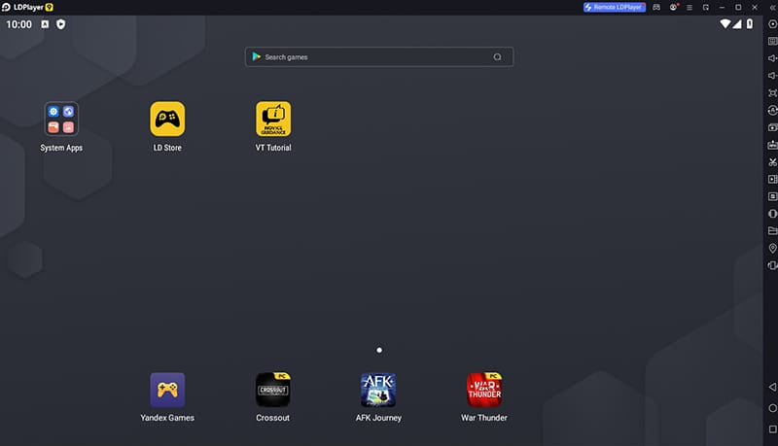Take a screenshot with the scissors icon
778x446 pixels.
[x=772, y=162]
